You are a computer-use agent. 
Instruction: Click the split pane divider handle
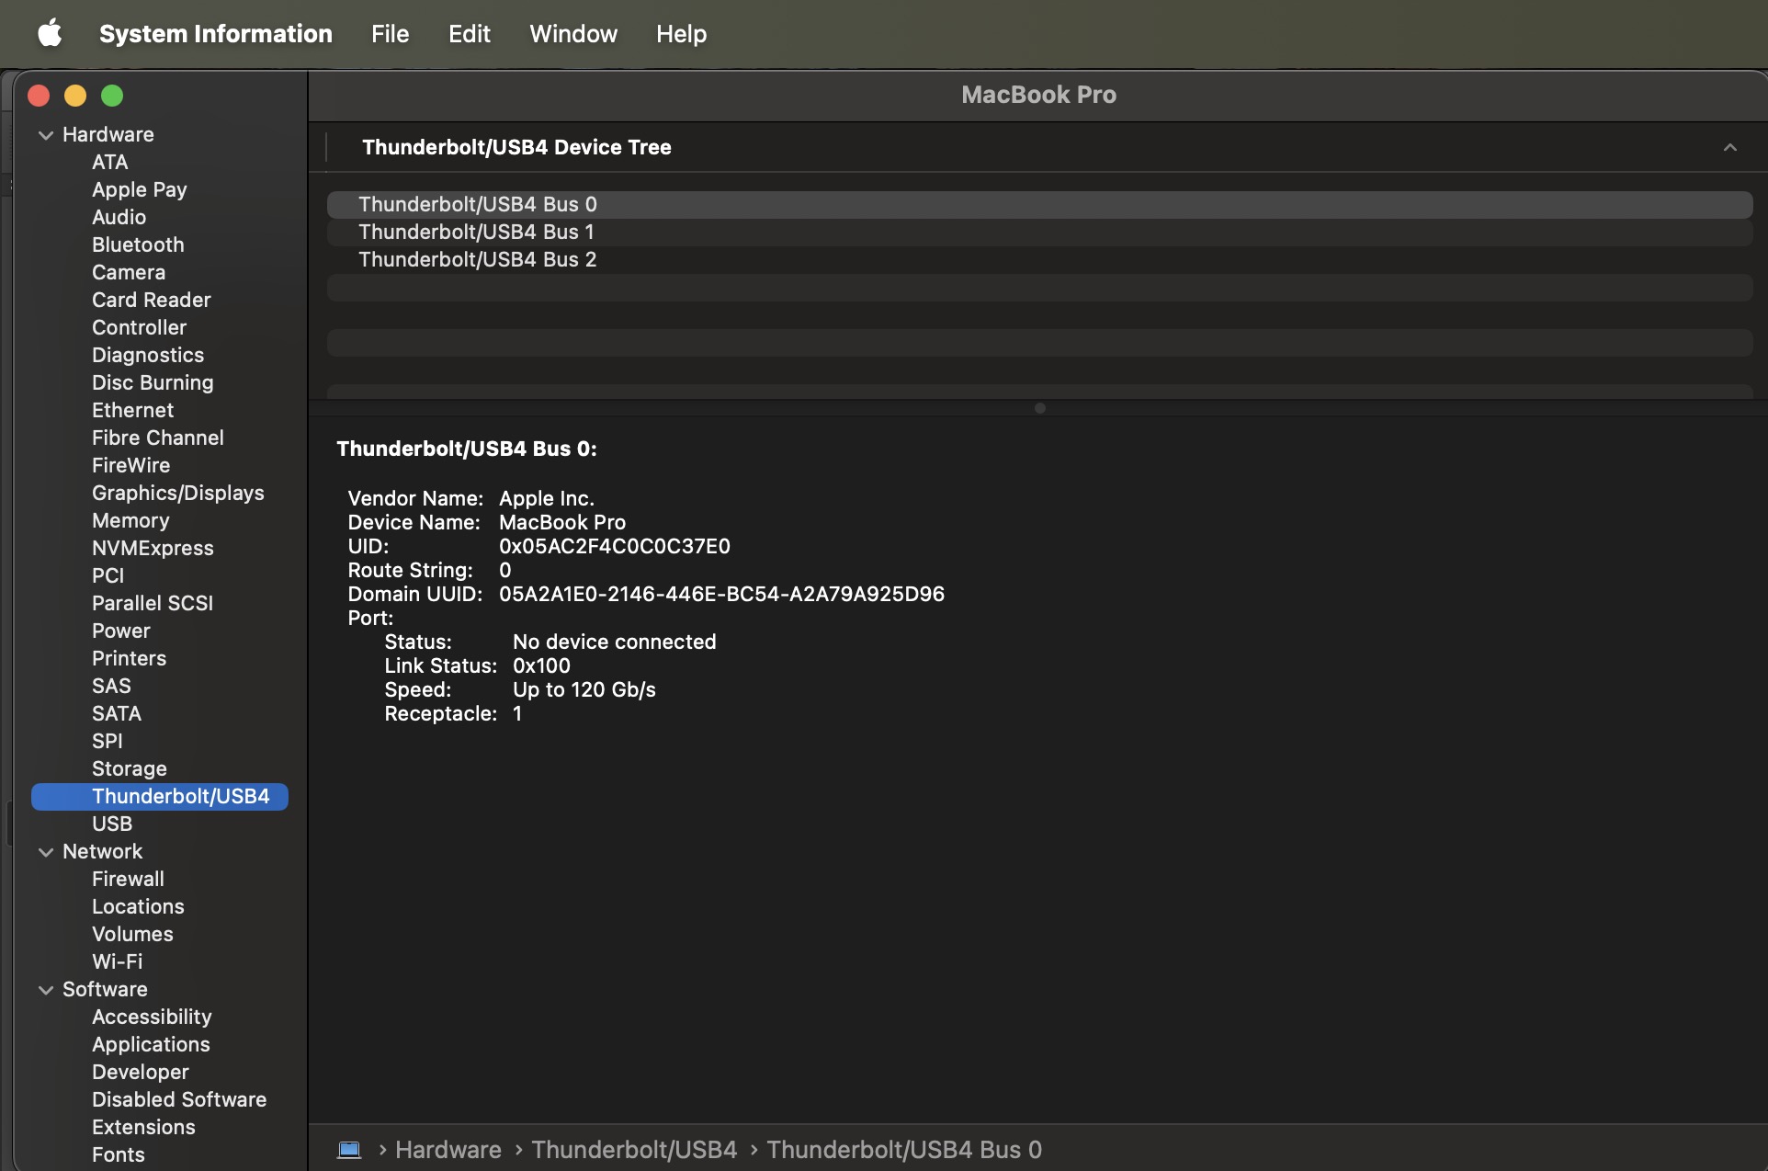pos(1039,408)
